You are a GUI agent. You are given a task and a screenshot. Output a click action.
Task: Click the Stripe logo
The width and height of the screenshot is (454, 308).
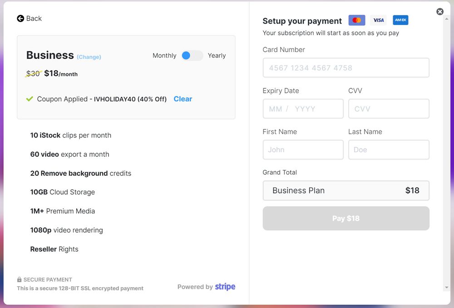pos(225,287)
